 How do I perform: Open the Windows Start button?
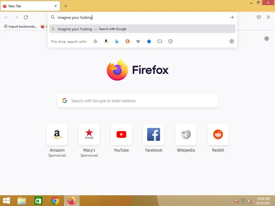(6, 201)
